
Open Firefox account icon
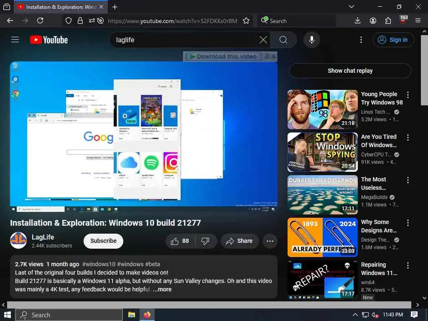pyautogui.click(x=373, y=21)
